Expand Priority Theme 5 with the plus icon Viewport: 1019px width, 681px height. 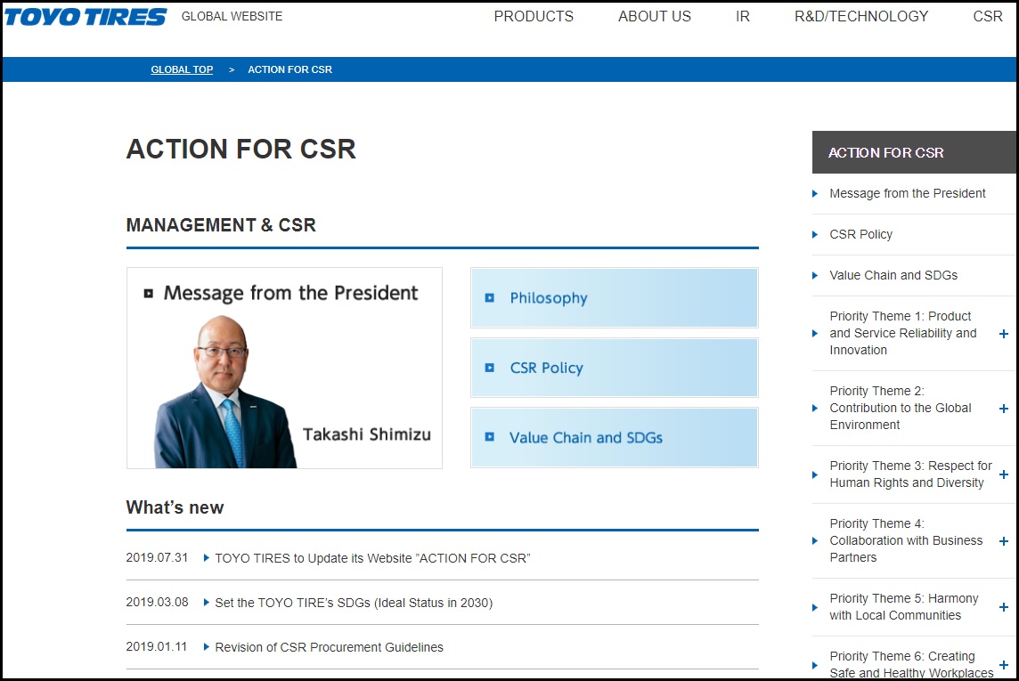1003,607
